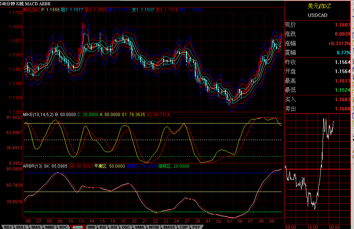Click the ARBR(13) indicator panel label
Image resolution: width=354 pixels, height=229 pixels.
(x=33, y=166)
